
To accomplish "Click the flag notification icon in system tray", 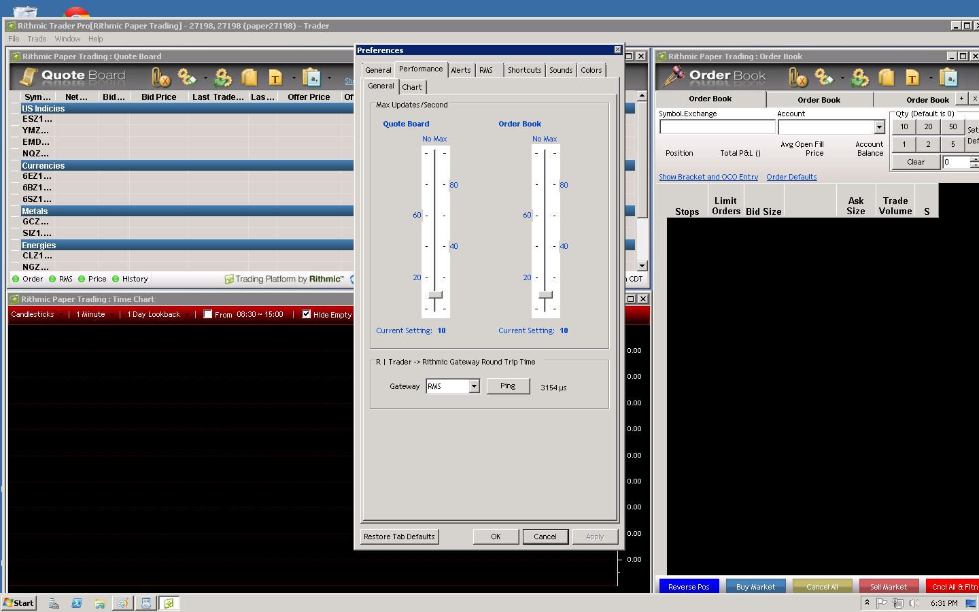I will click(882, 603).
